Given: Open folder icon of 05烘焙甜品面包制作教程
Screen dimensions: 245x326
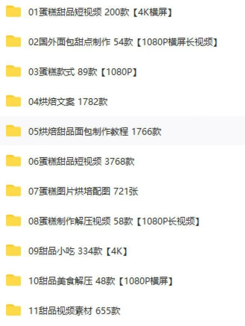Looking at the screenshot, I should [13, 131].
